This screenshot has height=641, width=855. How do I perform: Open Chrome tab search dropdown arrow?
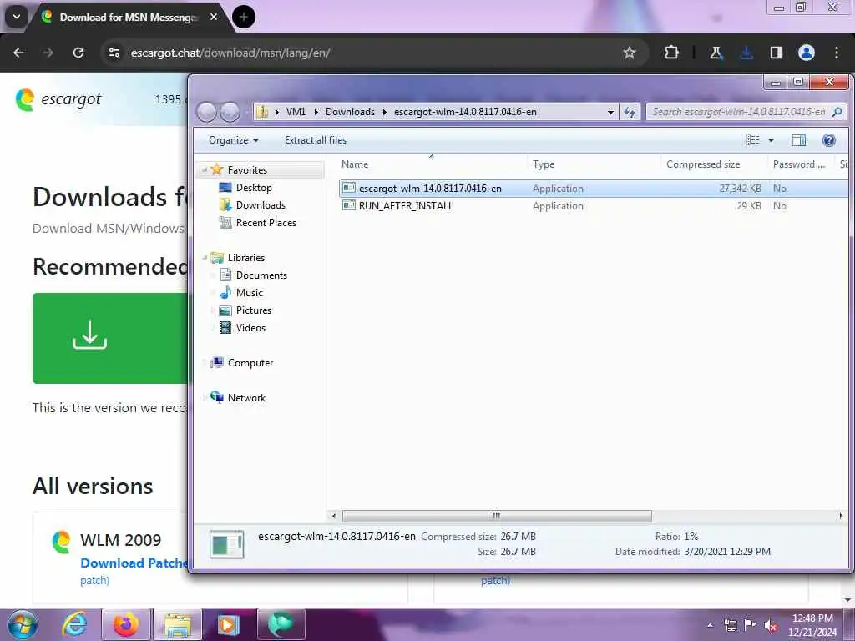[17, 17]
